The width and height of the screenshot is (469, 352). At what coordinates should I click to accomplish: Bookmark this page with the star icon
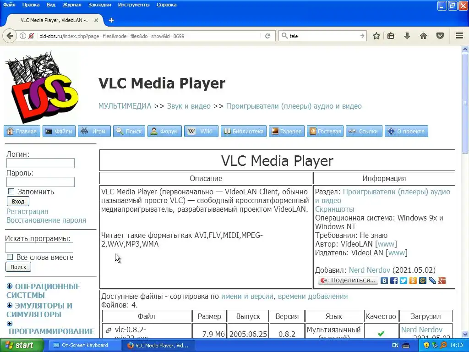(x=376, y=36)
